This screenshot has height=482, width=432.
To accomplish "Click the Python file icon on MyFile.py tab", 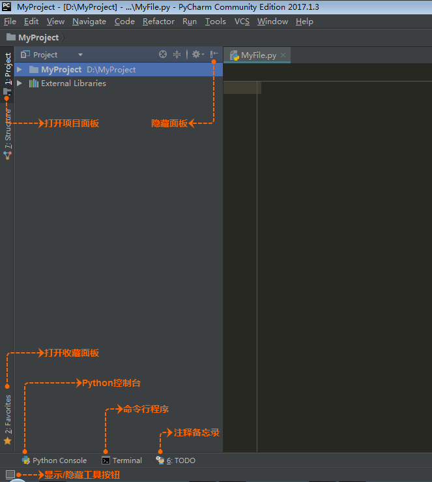I will click(x=235, y=55).
